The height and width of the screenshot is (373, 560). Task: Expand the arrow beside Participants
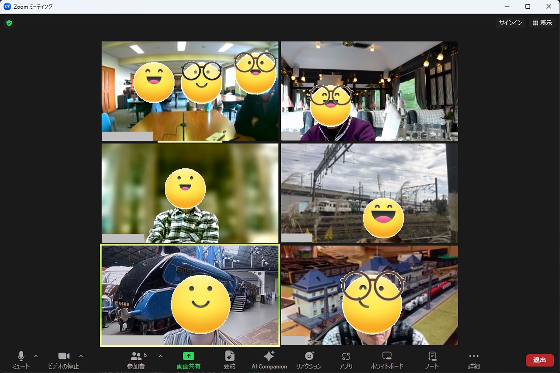click(x=160, y=356)
